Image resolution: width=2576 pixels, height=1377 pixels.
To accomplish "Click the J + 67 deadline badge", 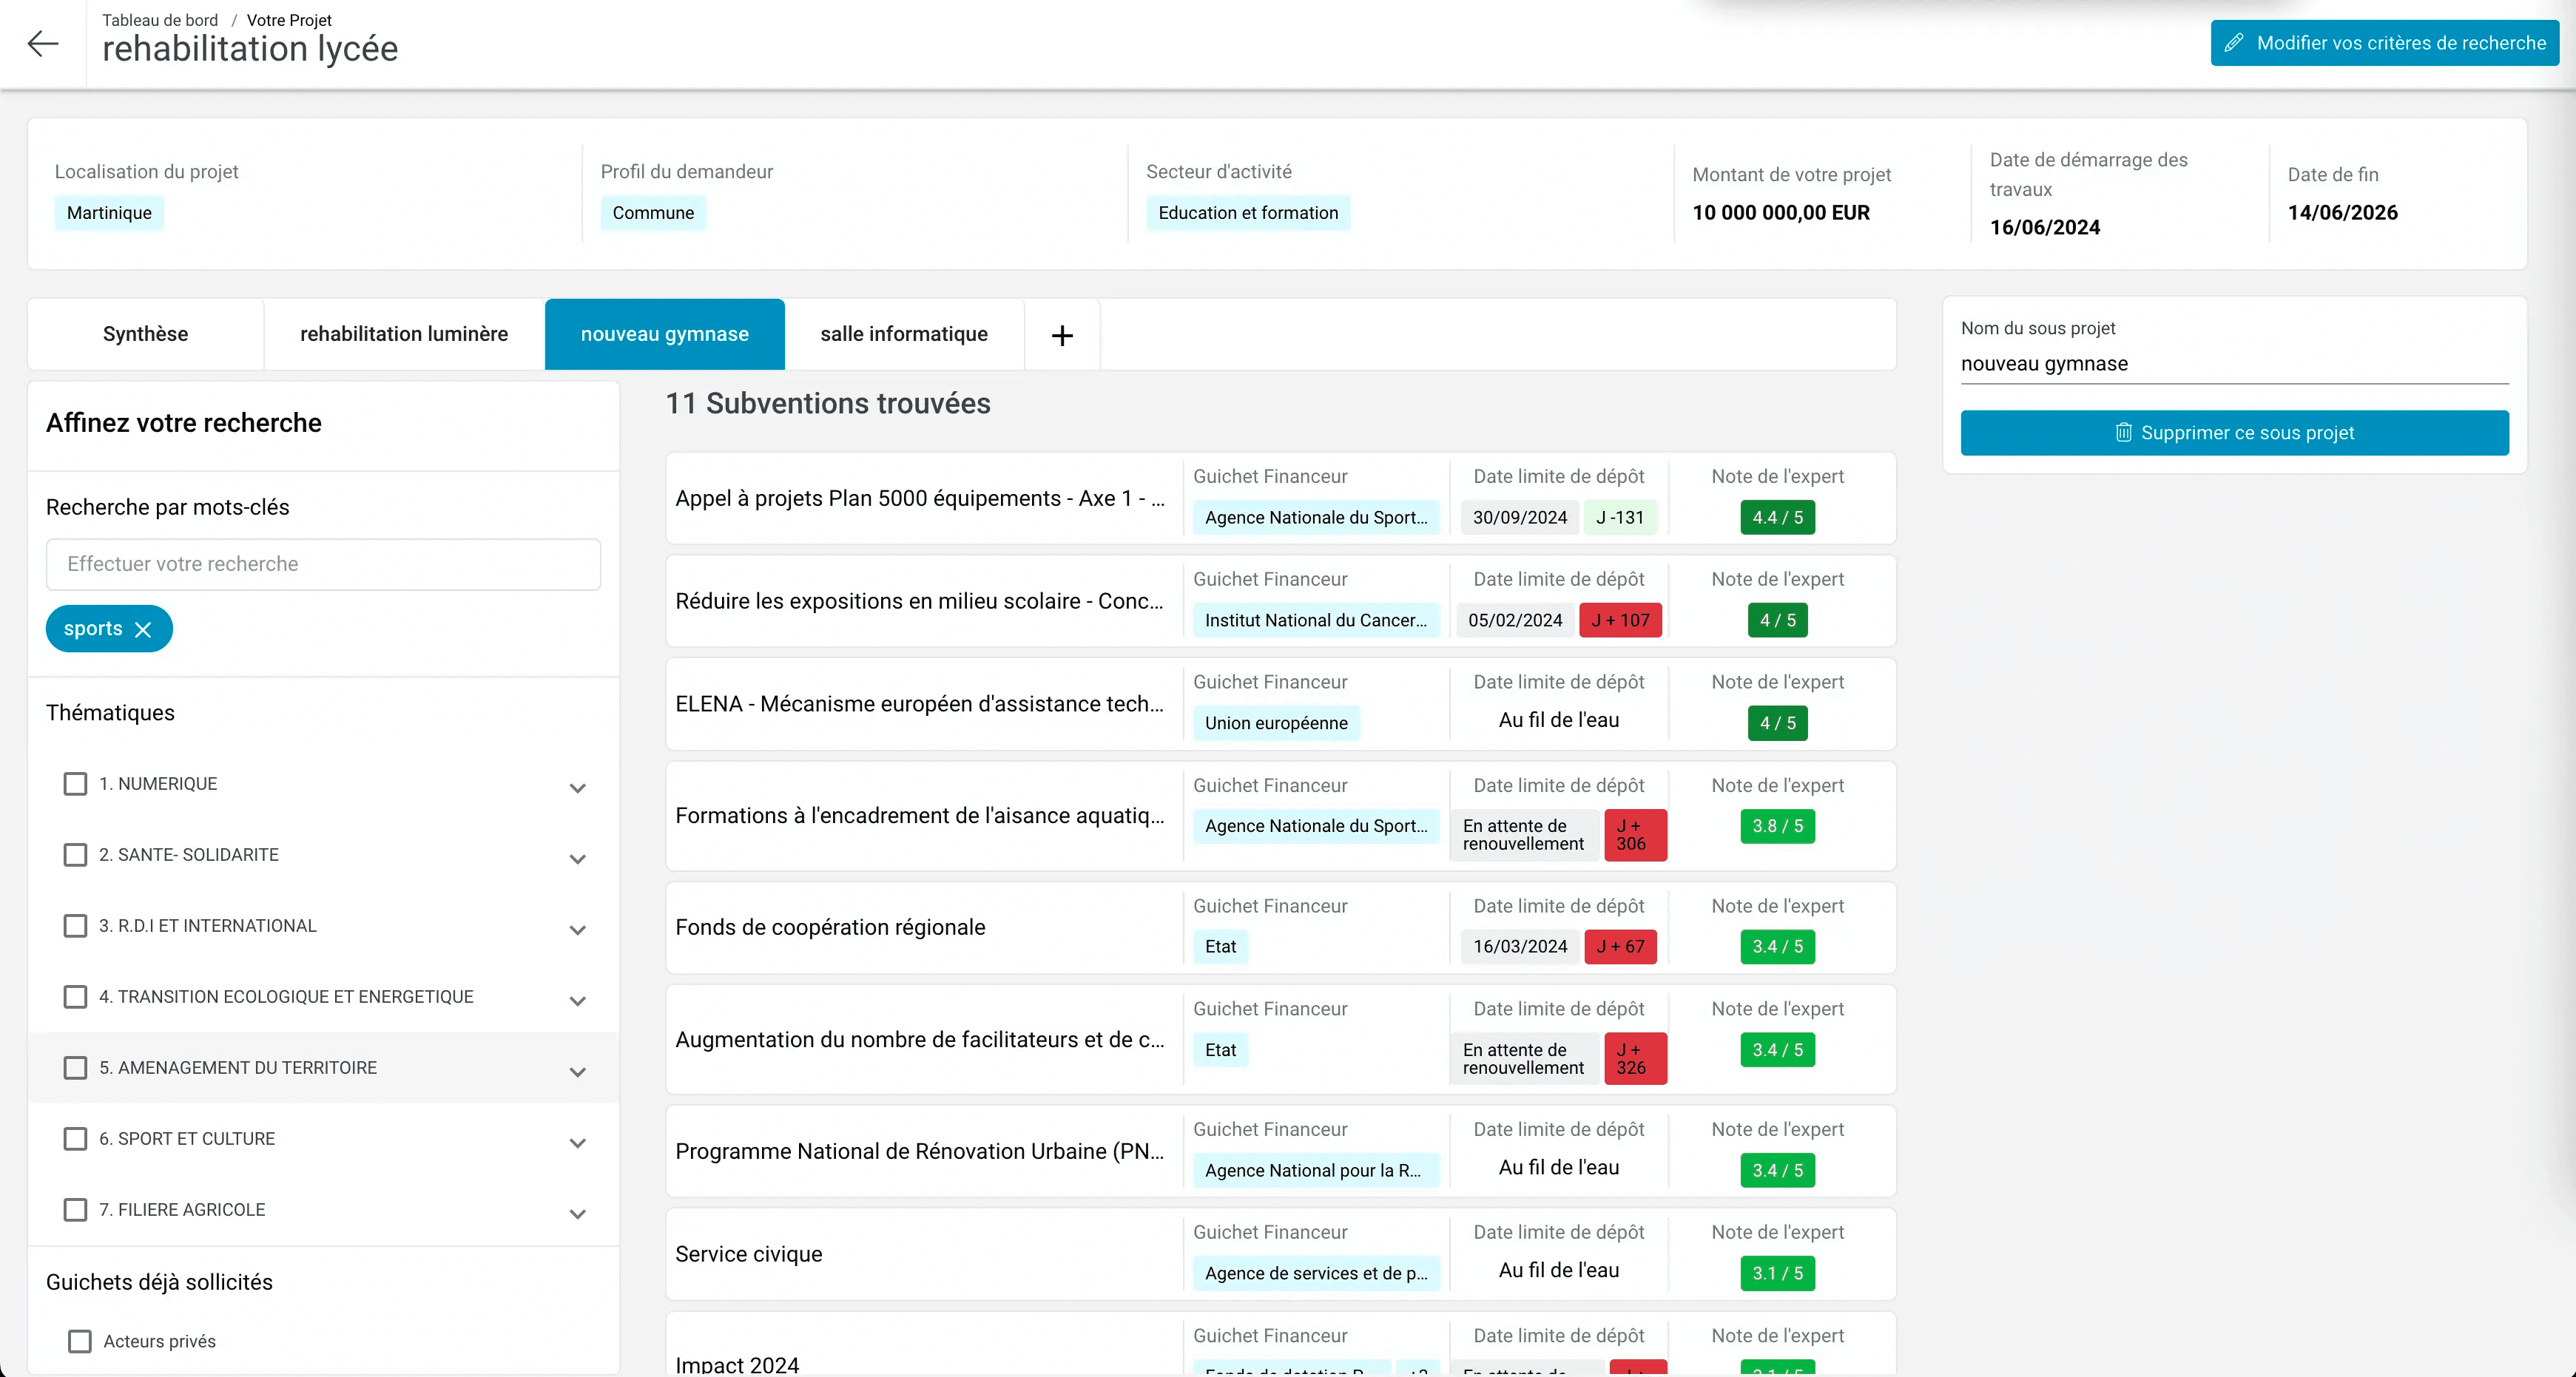I will click(x=1620, y=947).
